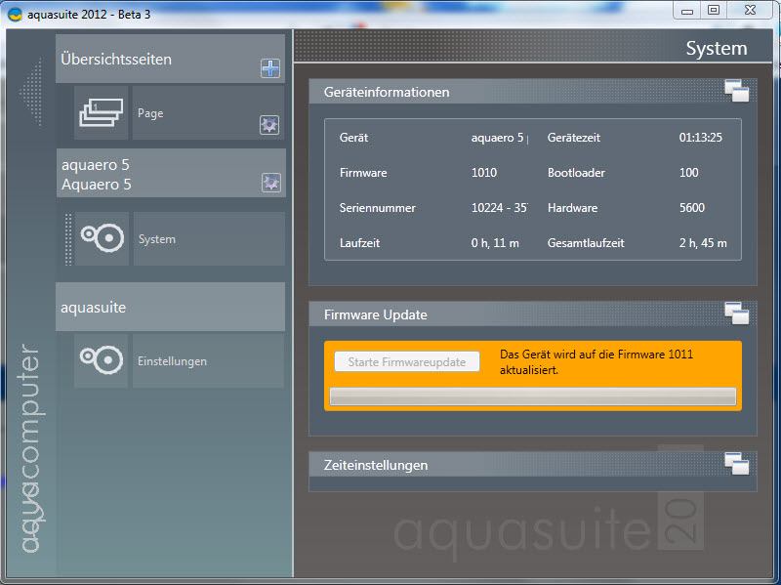The width and height of the screenshot is (781, 585).
Task: Select the Seriennummer value field
Action: click(499, 208)
